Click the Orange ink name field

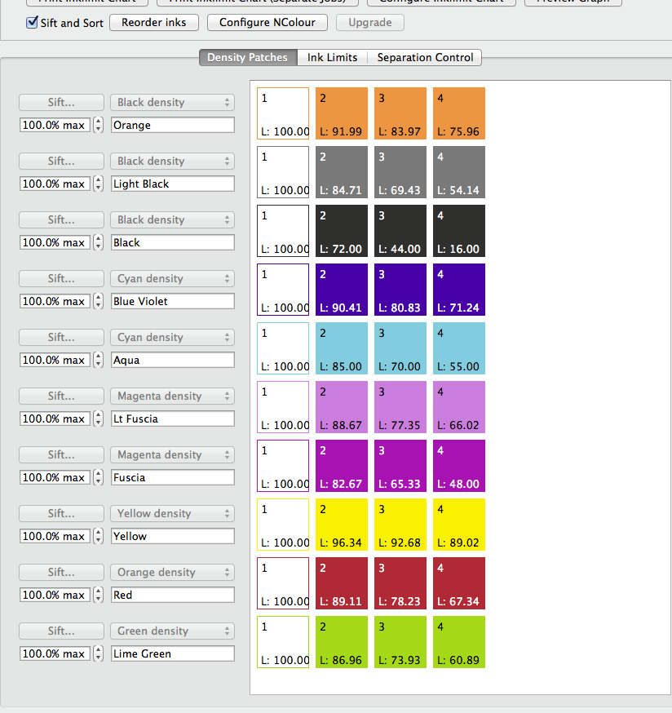tap(173, 125)
